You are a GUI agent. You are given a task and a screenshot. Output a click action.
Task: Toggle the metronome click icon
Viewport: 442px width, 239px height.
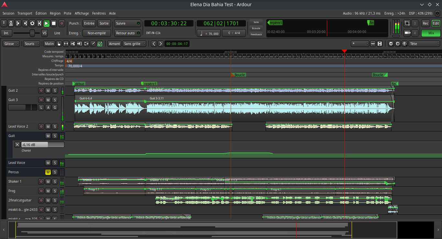point(11,23)
